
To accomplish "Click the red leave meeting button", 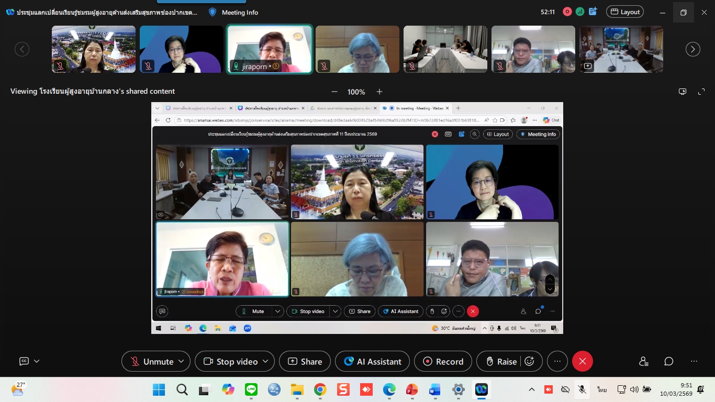I will 583,361.
